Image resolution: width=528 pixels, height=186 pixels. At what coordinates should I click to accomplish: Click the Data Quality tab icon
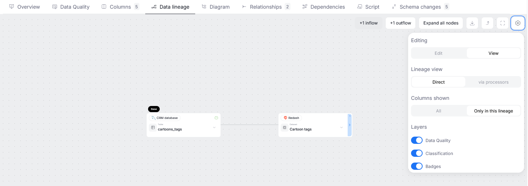[x=55, y=7]
